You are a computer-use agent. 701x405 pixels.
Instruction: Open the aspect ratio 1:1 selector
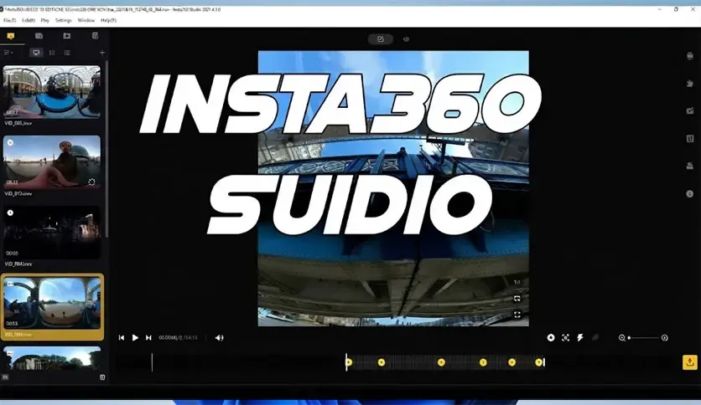(517, 282)
